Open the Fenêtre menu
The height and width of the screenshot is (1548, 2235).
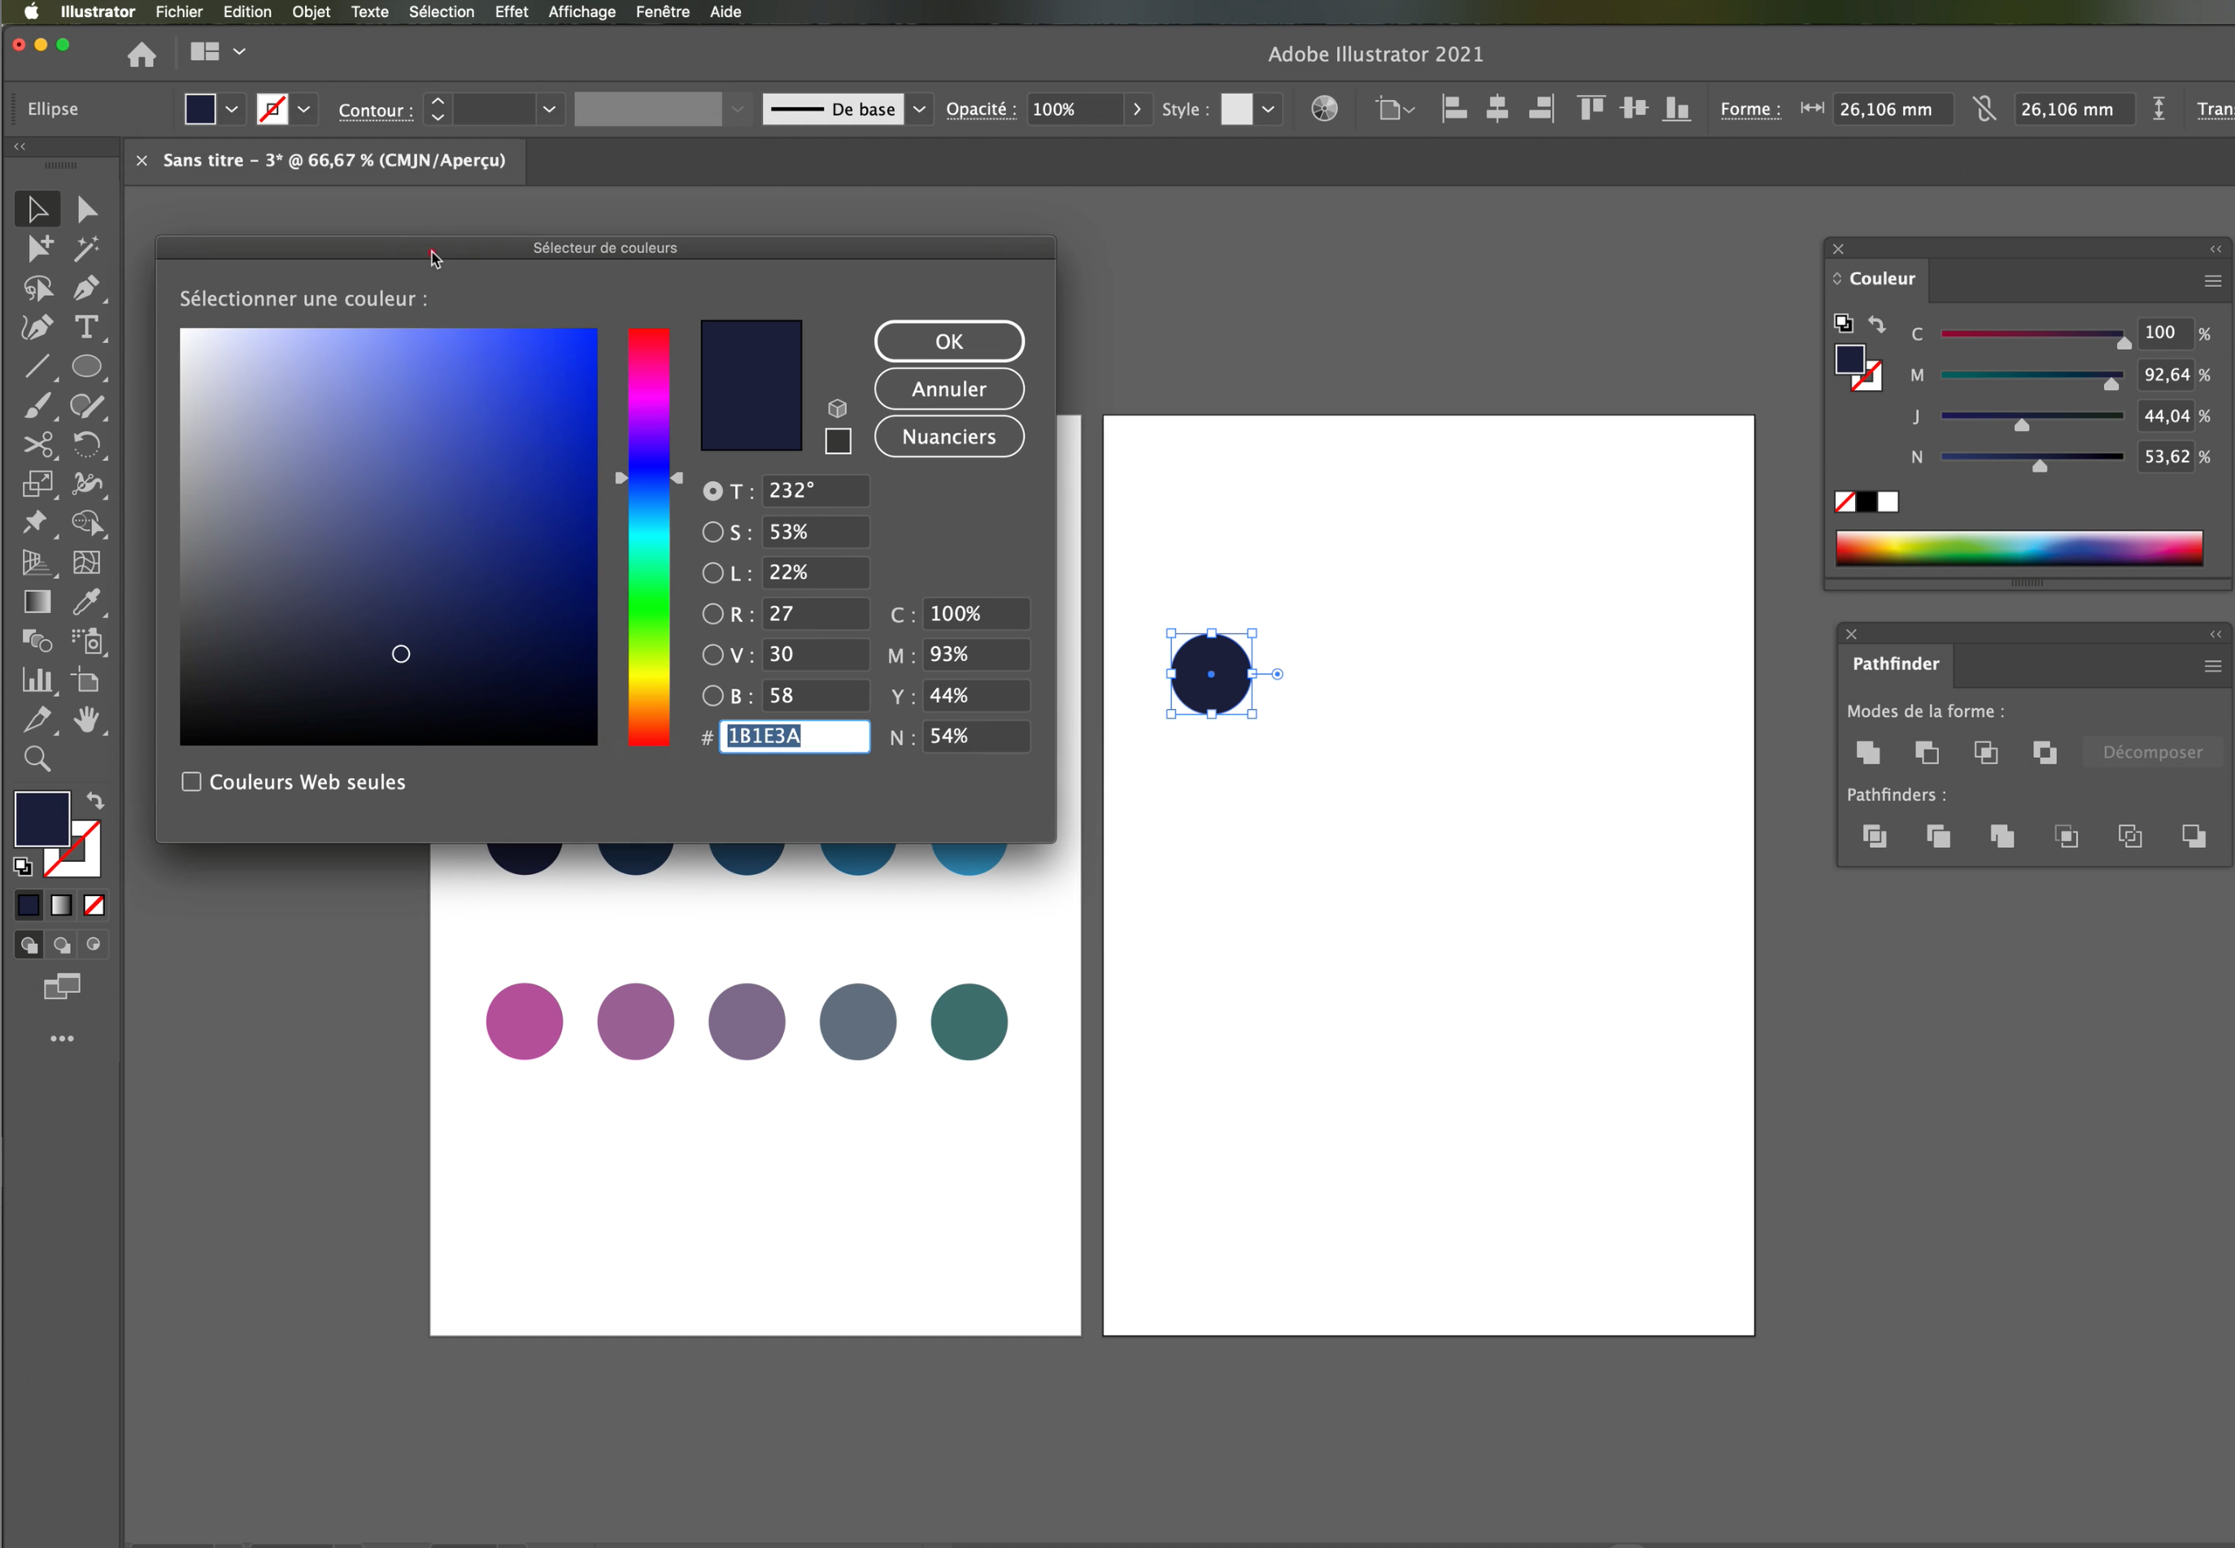pyautogui.click(x=663, y=11)
